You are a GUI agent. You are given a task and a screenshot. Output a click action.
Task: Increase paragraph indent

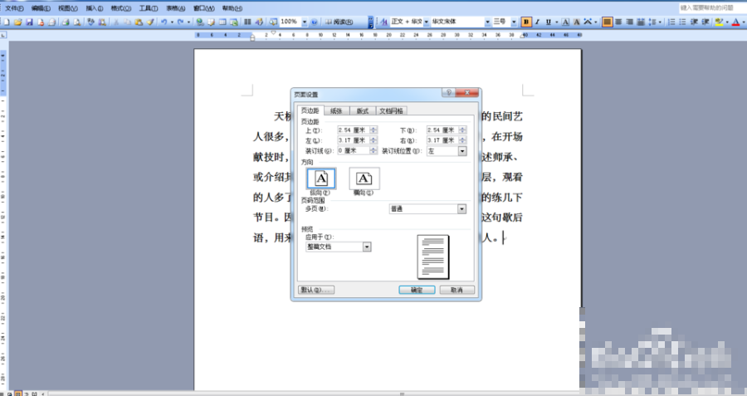point(705,22)
